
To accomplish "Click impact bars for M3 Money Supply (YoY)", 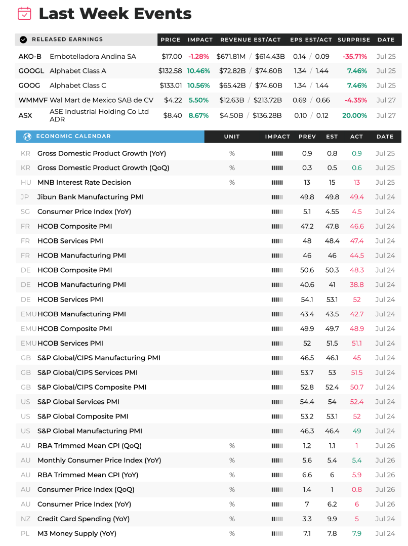I will 277,534.
